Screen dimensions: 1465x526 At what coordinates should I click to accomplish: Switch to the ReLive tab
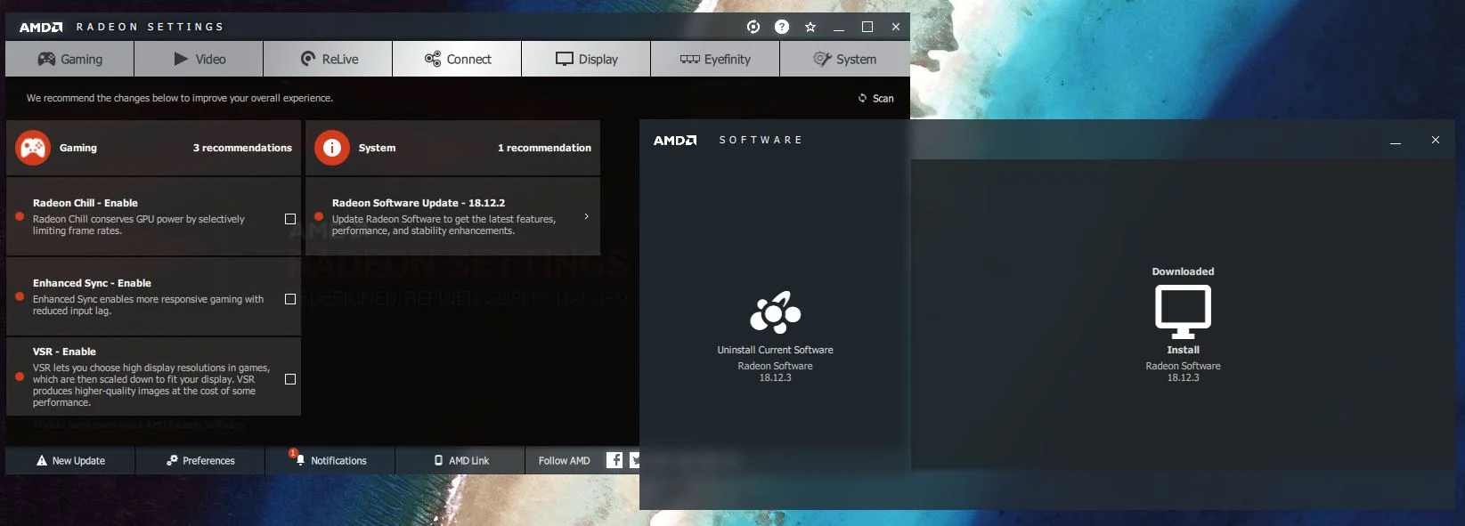tap(328, 59)
